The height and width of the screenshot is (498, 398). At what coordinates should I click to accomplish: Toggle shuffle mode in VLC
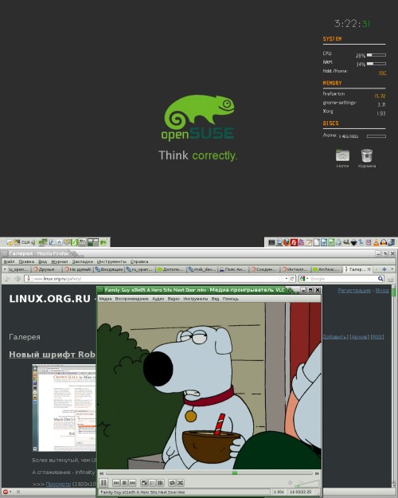point(180,483)
